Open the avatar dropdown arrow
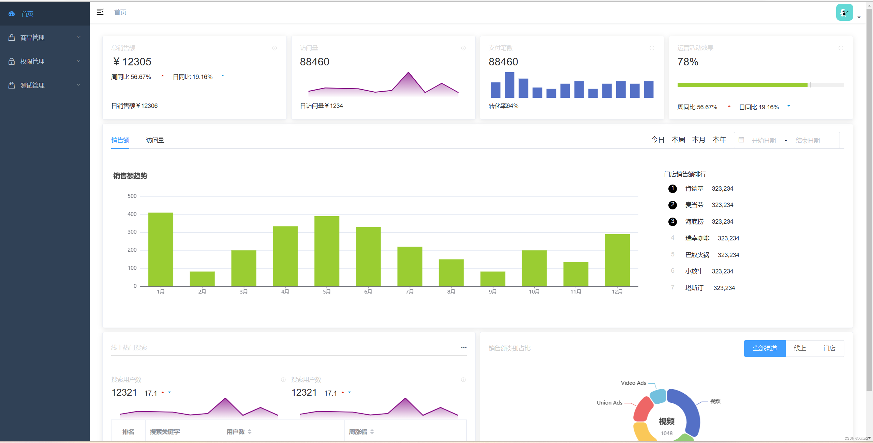 (x=859, y=17)
